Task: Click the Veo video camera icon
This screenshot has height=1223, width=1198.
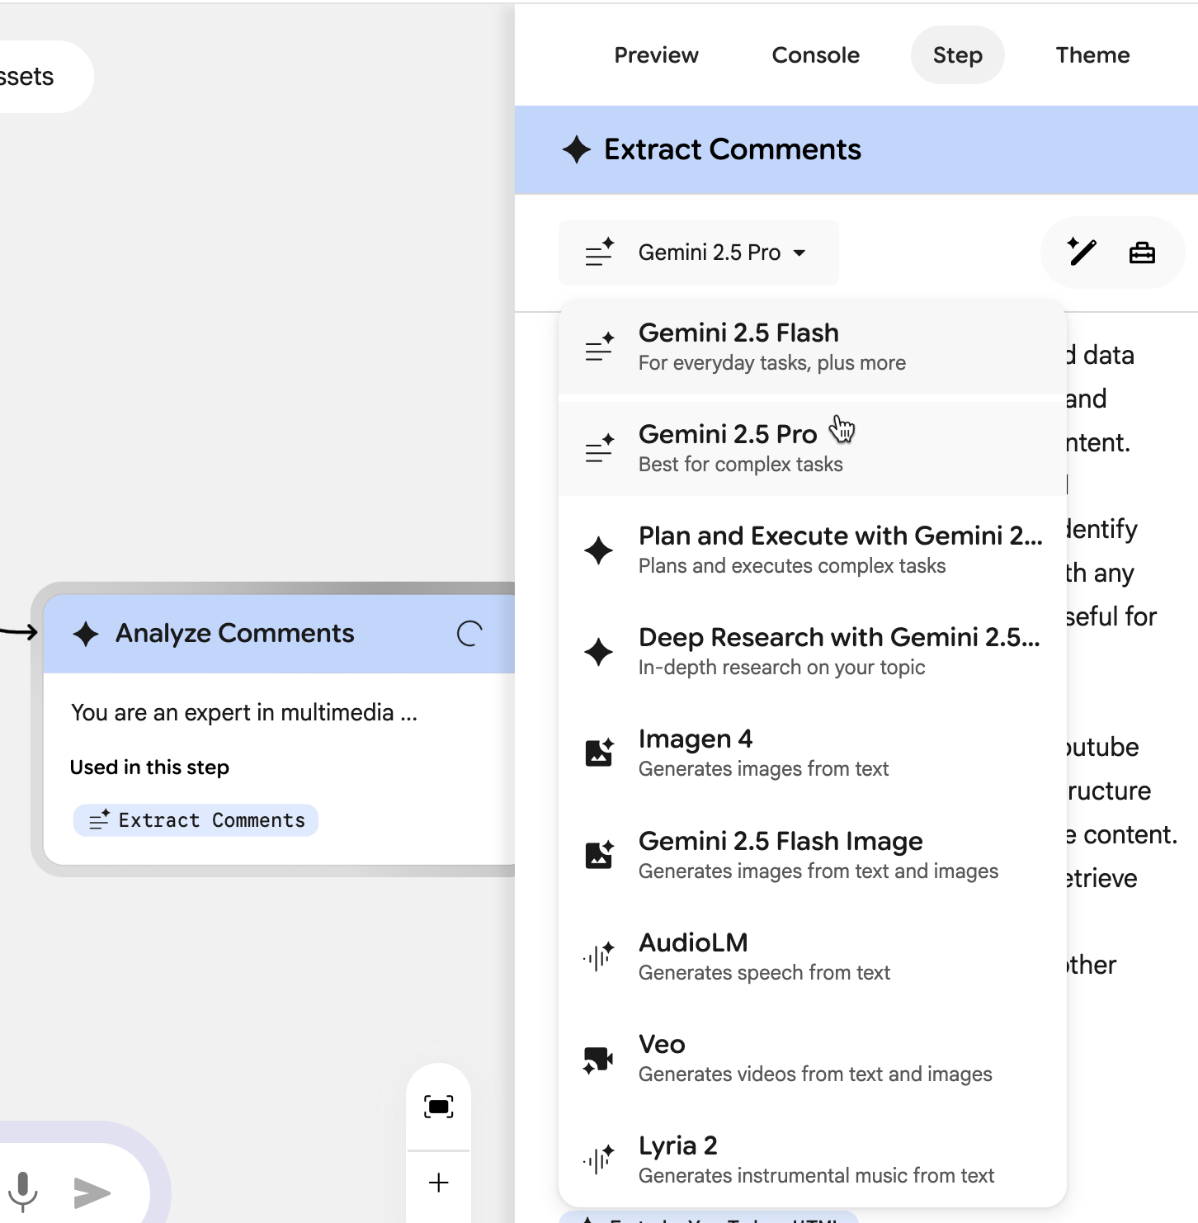Action: pos(598,1059)
